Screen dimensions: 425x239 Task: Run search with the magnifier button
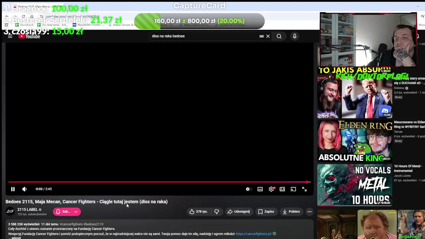pos(279,36)
